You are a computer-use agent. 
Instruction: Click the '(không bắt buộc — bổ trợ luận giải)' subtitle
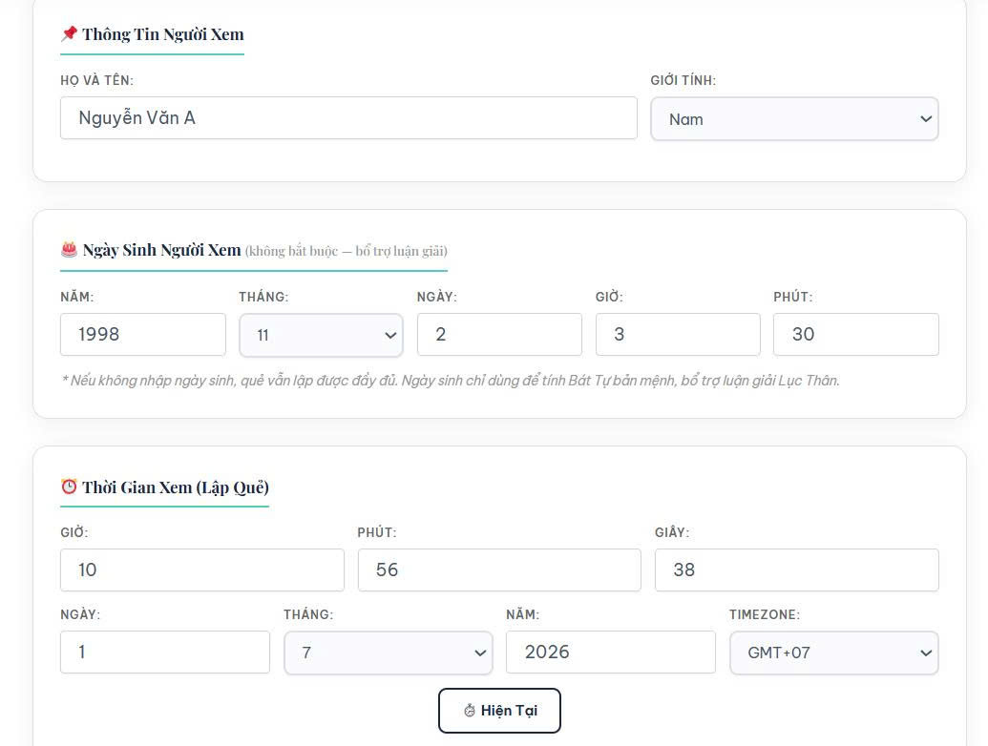pyautogui.click(x=346, y=251)
